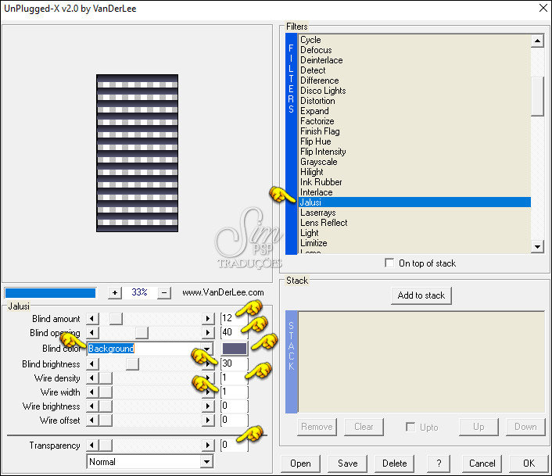Click Blind opening left arrow stepper
The width and height of the screenshot is (552, 476).
tap(93, 334)
